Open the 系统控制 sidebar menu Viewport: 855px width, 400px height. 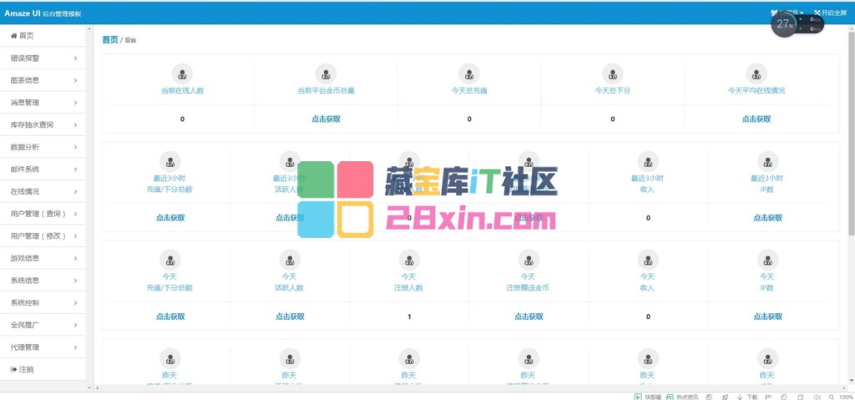[x=43, y=303]
